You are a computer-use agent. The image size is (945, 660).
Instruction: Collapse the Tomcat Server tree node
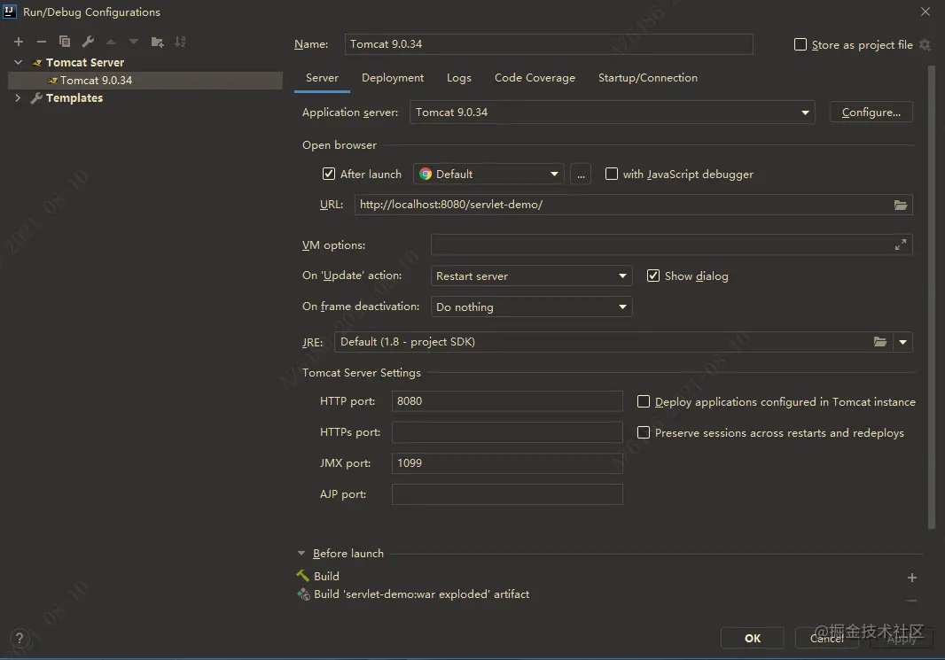coord(18,62)
